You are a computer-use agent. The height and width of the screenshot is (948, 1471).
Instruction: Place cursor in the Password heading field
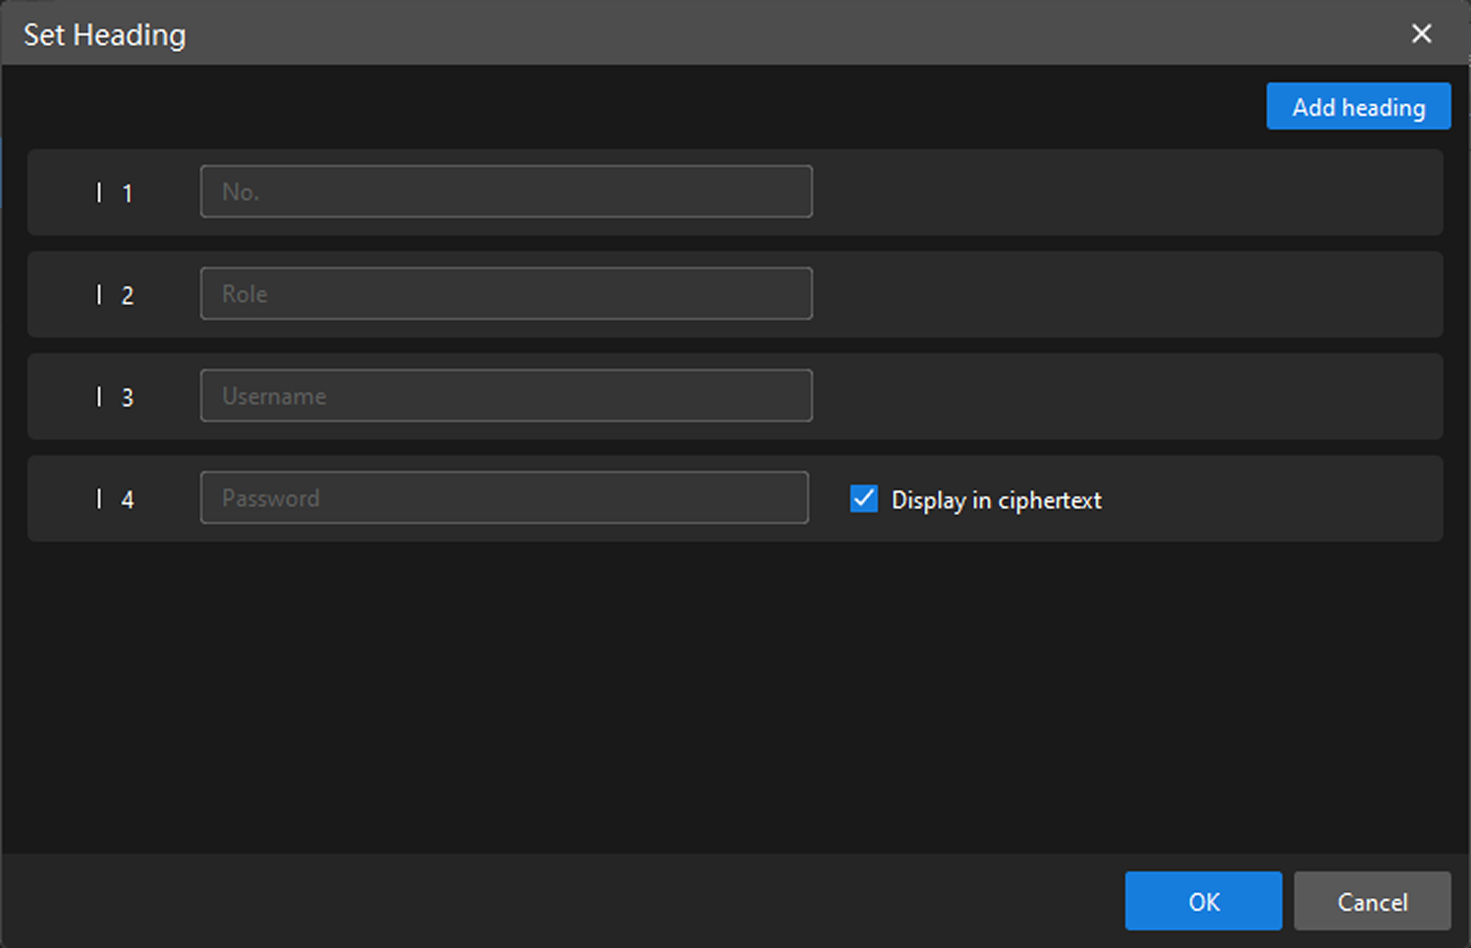[x=504, y=498]
